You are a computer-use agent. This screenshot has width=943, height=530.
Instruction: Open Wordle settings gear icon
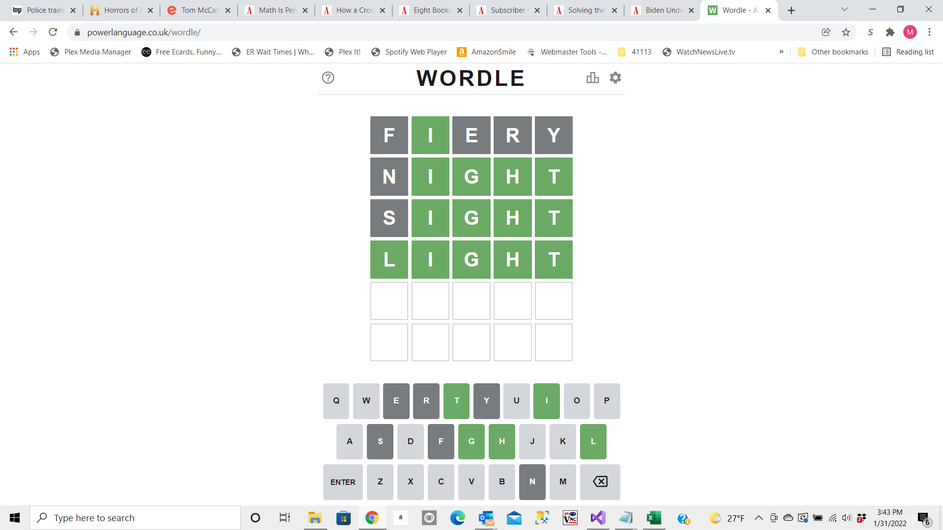[615, 78]
